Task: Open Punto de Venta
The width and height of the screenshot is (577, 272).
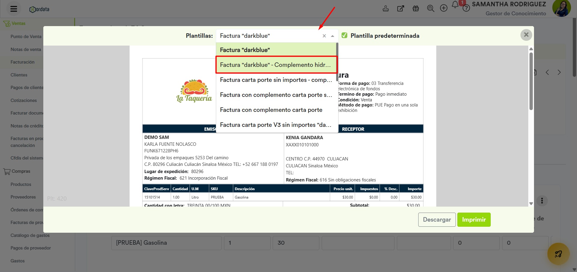Action: (26, 37)
